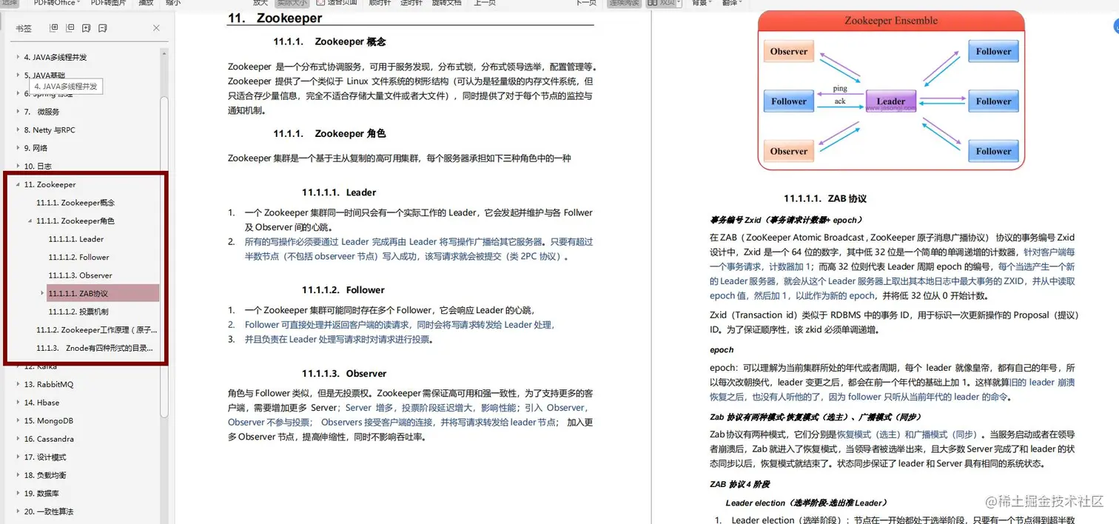Screen dimensions: 1119x524
Task: Add a new bookmark icon
Action: click(x=87, y=28)
